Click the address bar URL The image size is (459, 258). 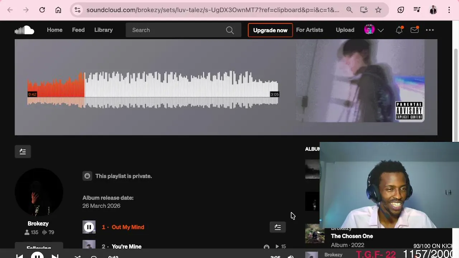pyautogui.click(x=213, y=10)
